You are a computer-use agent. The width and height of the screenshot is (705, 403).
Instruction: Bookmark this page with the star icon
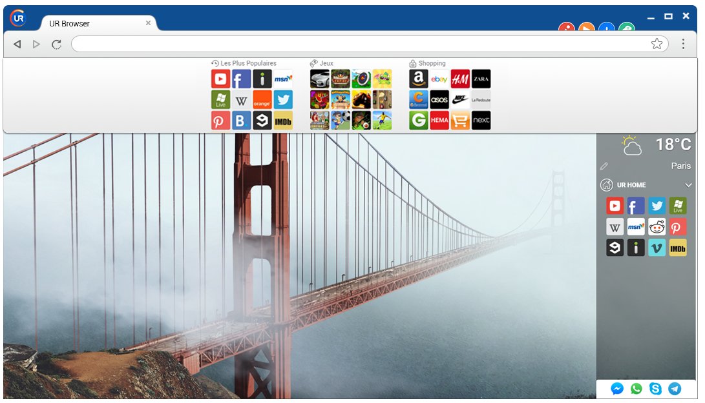[x=657, y=44]
